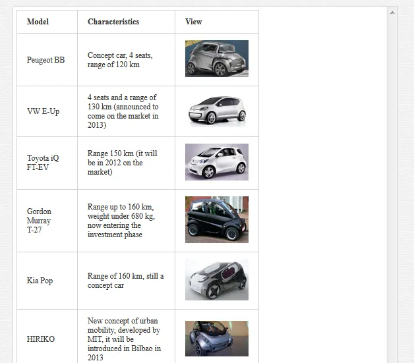
Task: Click the 'Range 150 km' characteristics text
Action: pos(122,163)
